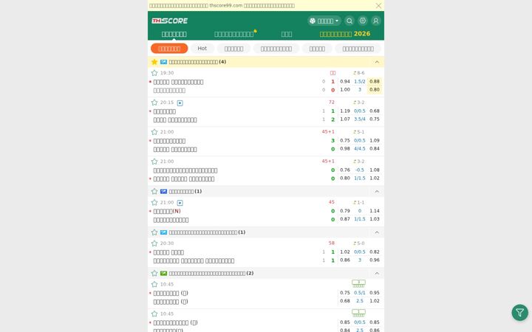Click the 0.82 odds value

(375, 252)
